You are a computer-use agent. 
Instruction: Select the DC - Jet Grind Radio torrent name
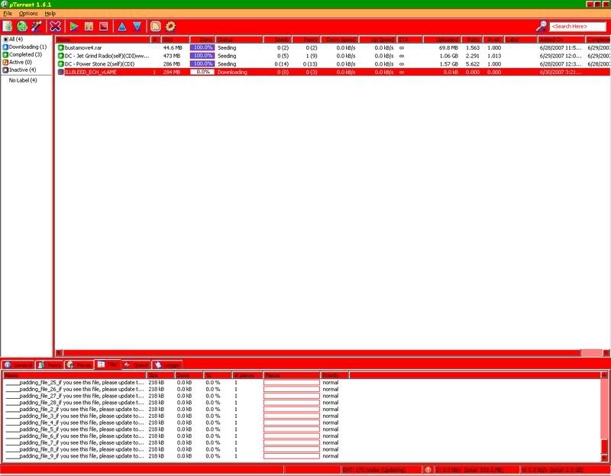click(107, 56)
